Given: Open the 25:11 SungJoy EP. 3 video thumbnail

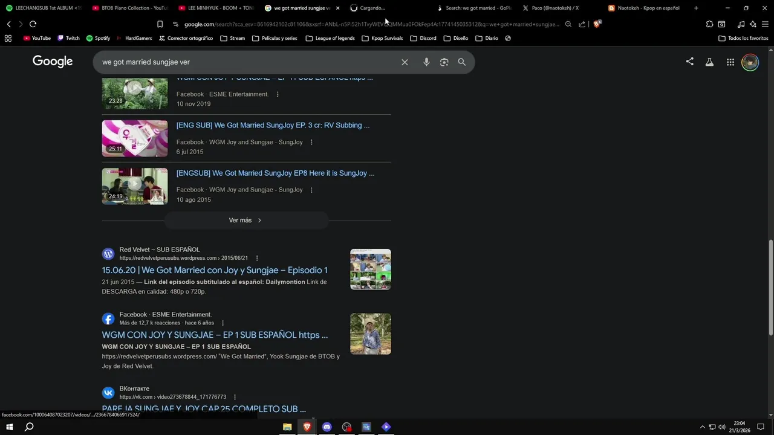Looking at the screenshot, I should click(135, 138).
